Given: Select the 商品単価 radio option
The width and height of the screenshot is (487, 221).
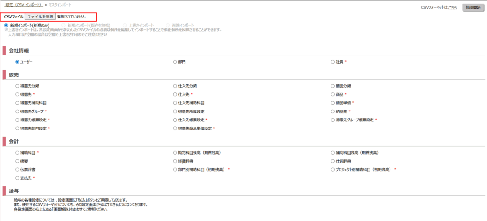Looking at the screenshot, I should (x=333, y=103).
